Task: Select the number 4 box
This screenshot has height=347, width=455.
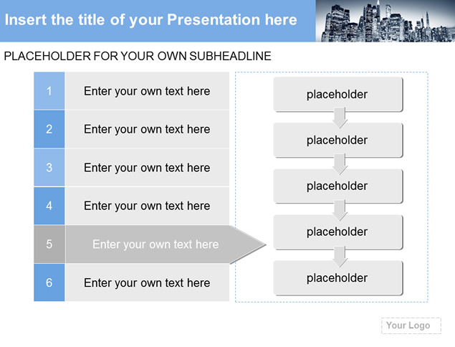Action: 49,206
